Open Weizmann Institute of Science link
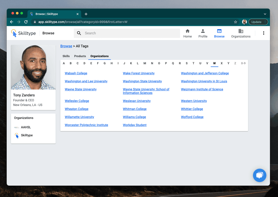 coord(202,89)
